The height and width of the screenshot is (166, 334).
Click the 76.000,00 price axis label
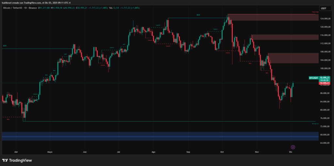pyautogui.click(x=325, y=118)
